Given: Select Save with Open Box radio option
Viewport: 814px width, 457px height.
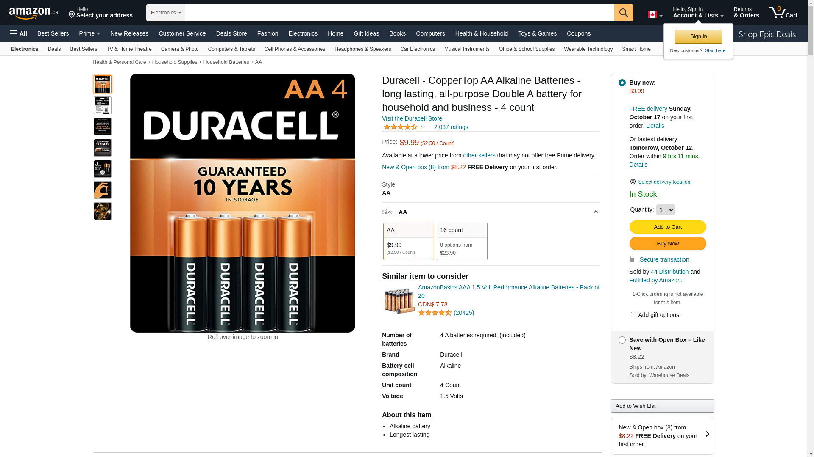Looking at the screenshot, I should pyautogui.click(x=622, y=340).
